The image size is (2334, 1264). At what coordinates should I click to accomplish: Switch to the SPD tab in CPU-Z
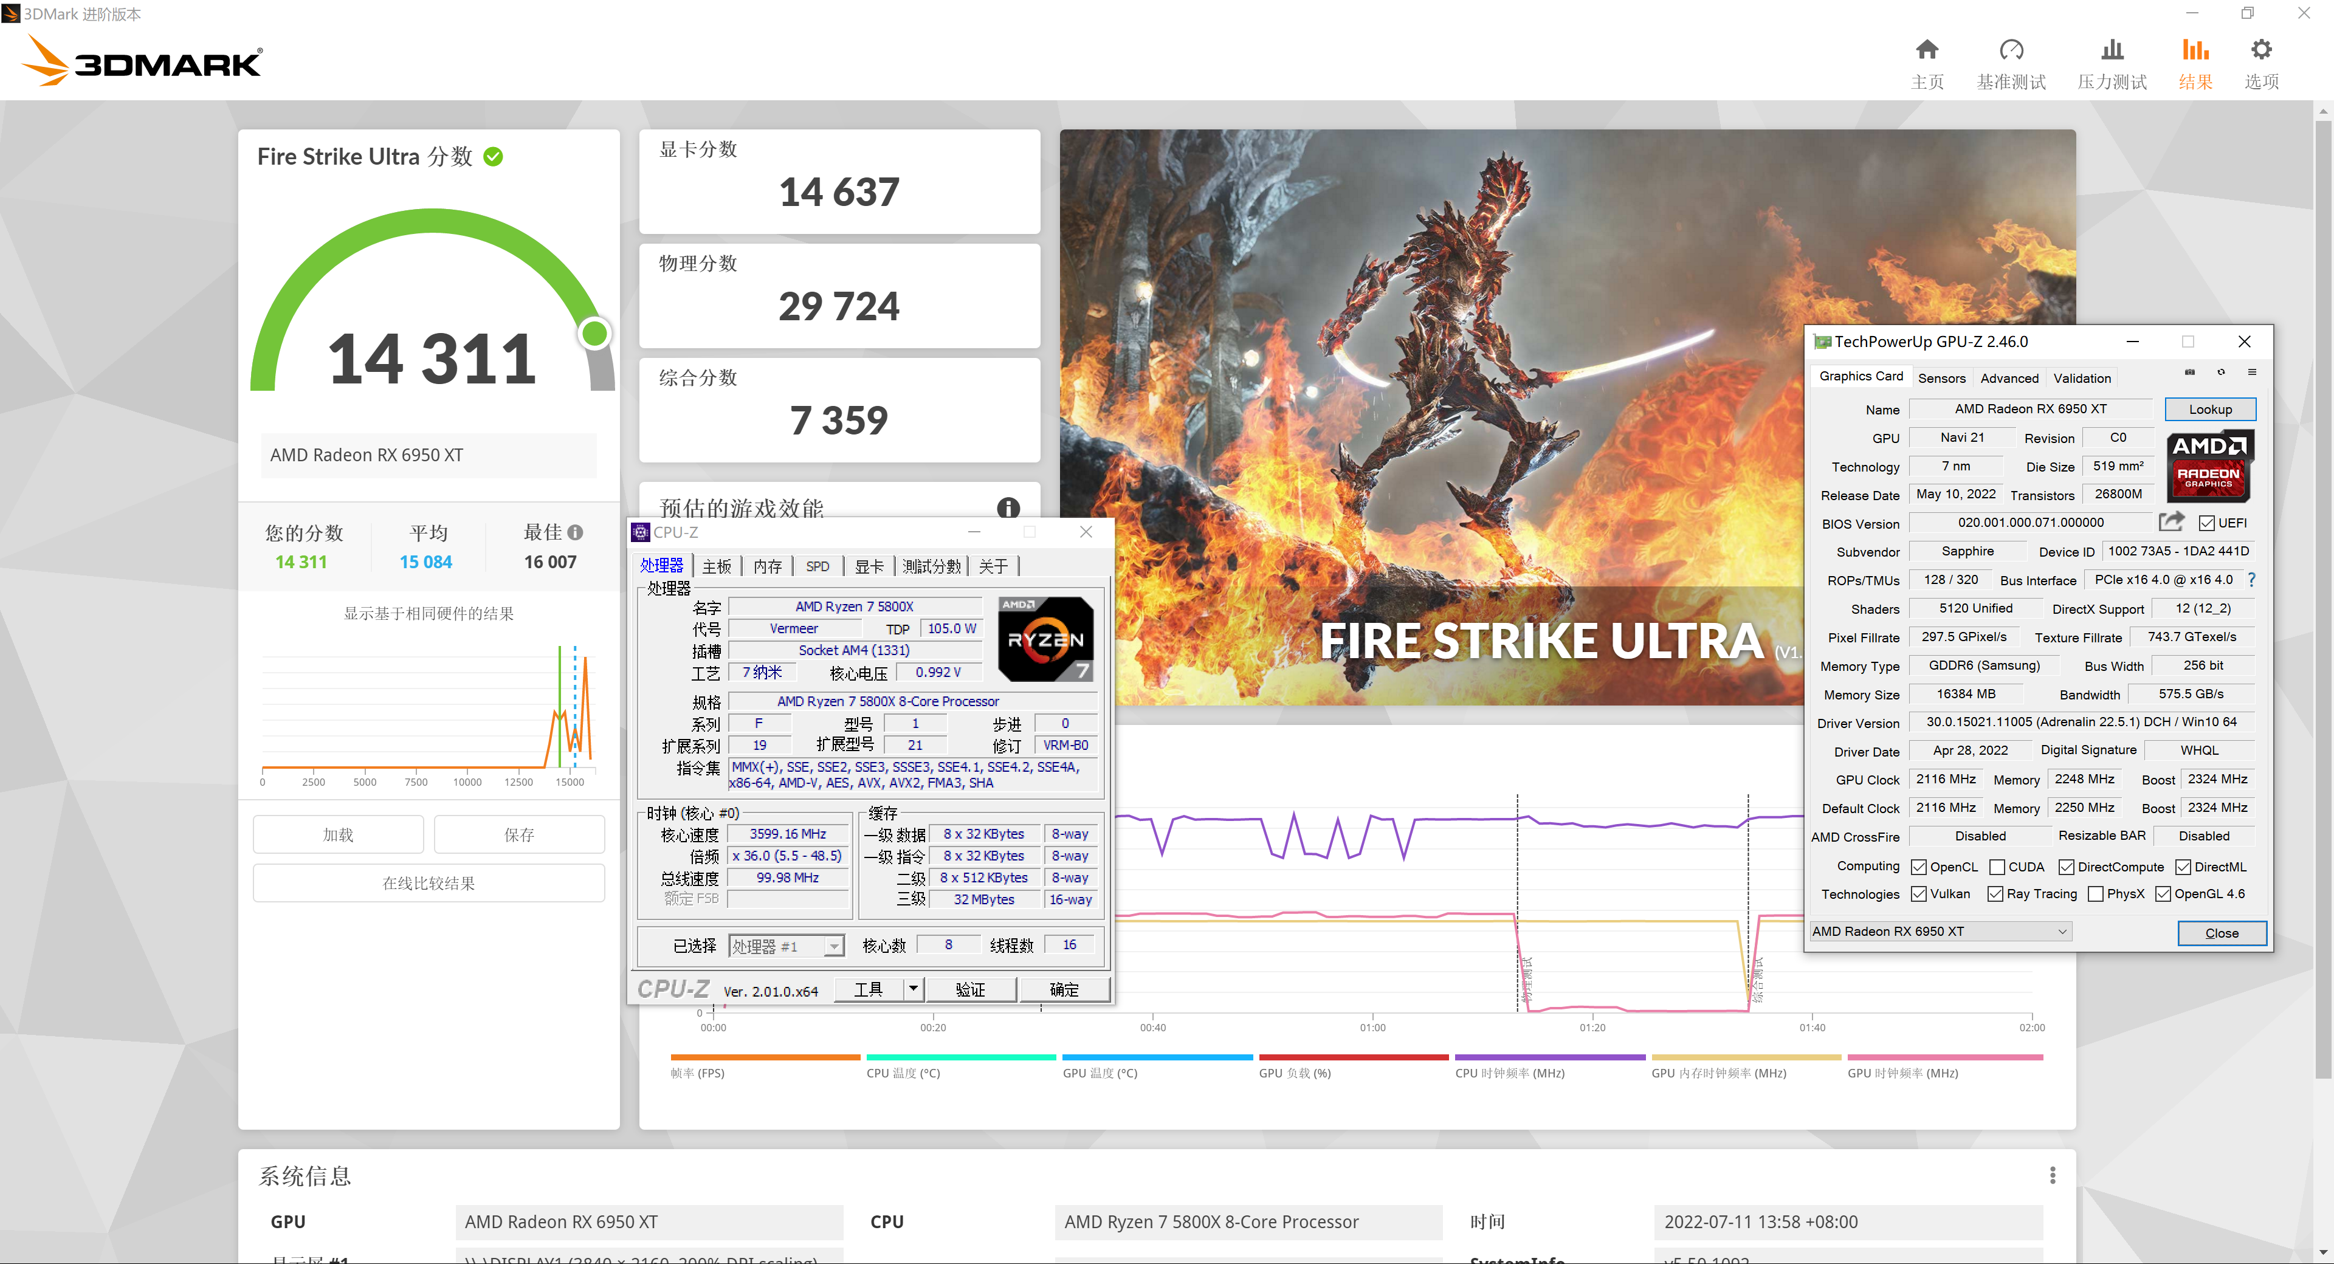[818, 565]
